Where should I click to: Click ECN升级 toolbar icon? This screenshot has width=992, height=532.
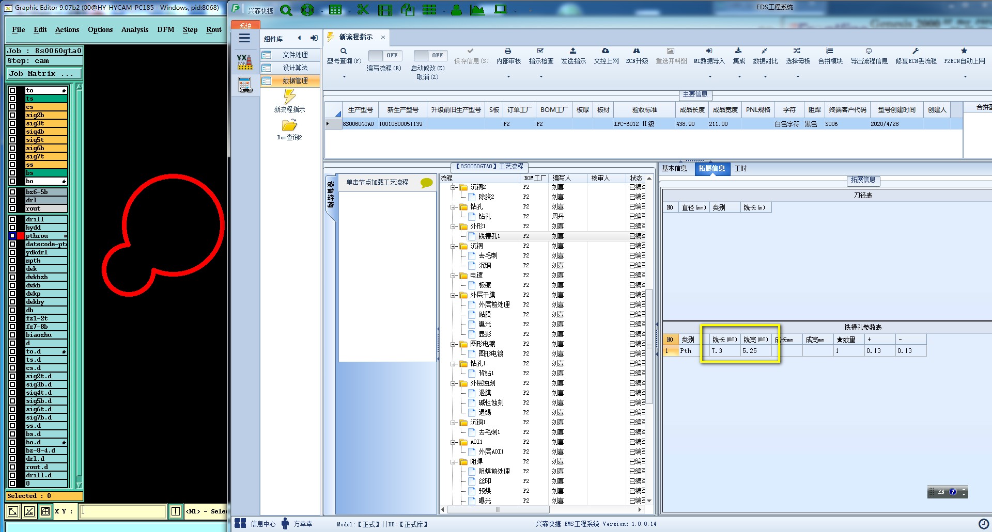[x=637, y=51]
